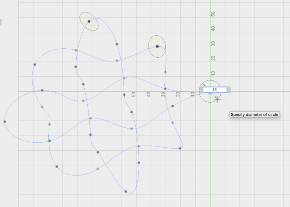Click the "40" label on the red horizontal axis

point(148,95)
